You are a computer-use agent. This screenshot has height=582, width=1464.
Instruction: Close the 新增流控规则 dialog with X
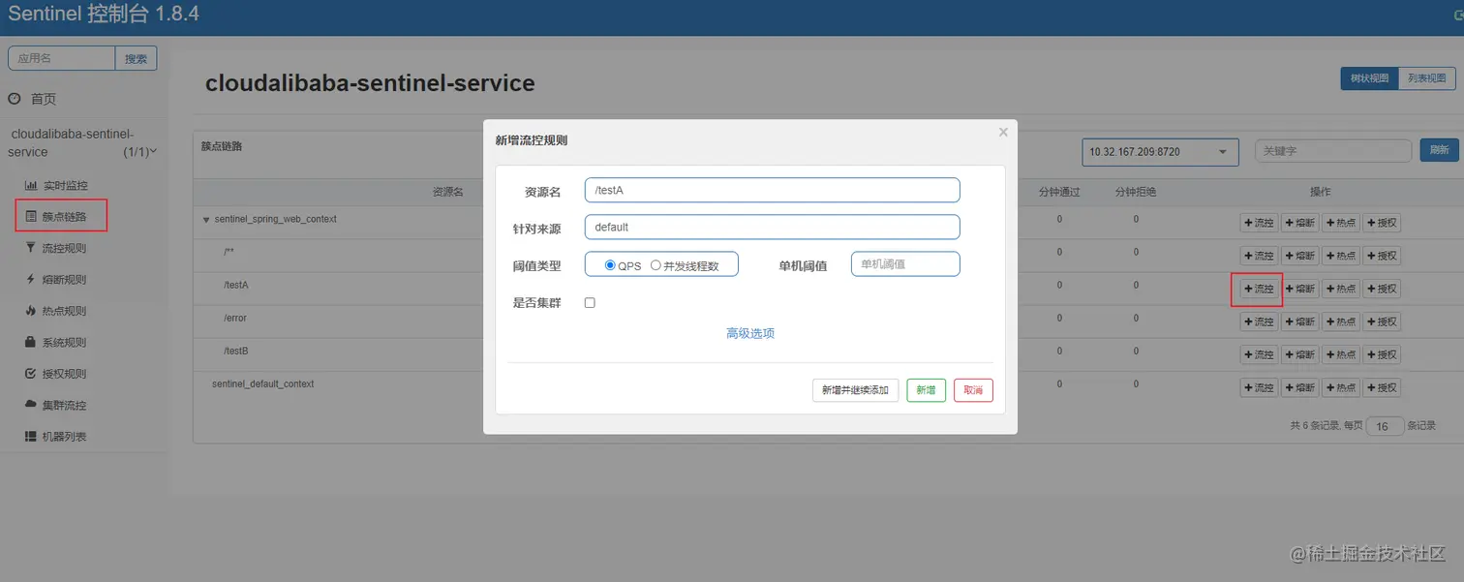point(1003,132)
